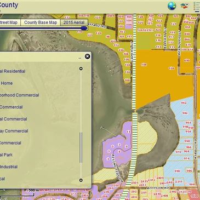The height and width of the screenshot is (200, 200).
Task: Click the blue transparency slider handle
Action: tap(84, 28)
